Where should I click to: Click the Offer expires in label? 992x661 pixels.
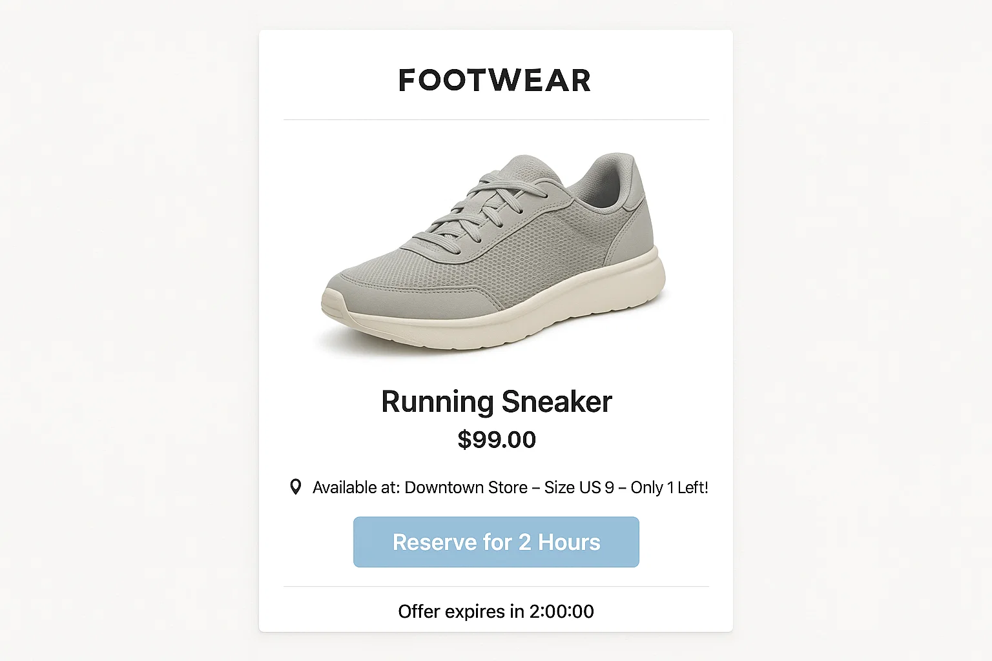tap(461, 611)
